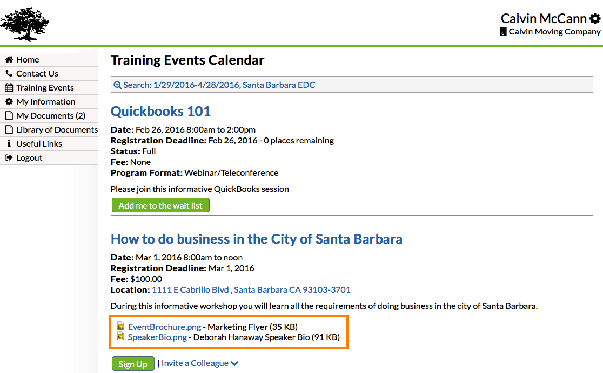Log out using the sidebar Logout item

tap(29, 158)
